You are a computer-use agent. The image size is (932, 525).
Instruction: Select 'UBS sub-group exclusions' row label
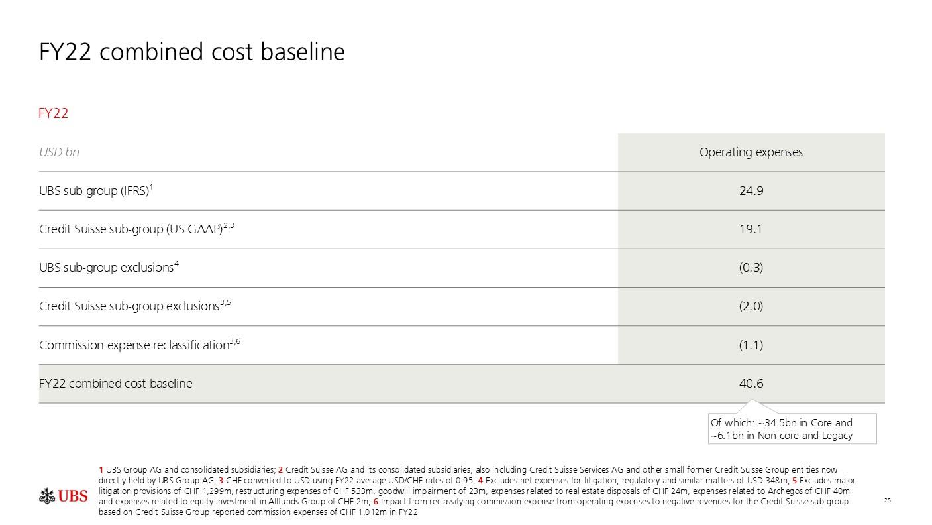tap(109, 268)
